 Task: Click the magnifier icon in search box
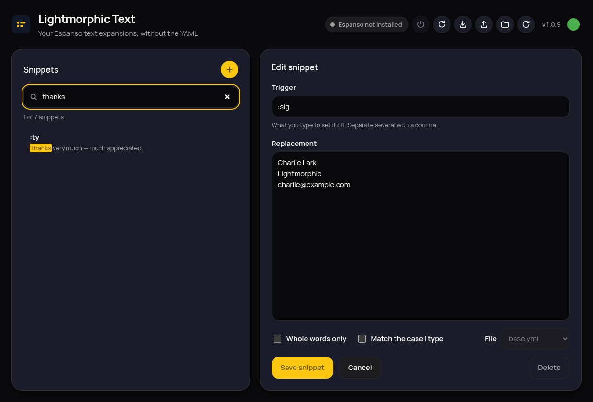pyautogui.click(x=33, y=97)
